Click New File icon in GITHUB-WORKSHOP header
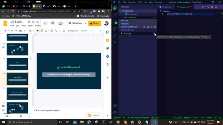Screen dimensions: 223x125 [145, 27]
